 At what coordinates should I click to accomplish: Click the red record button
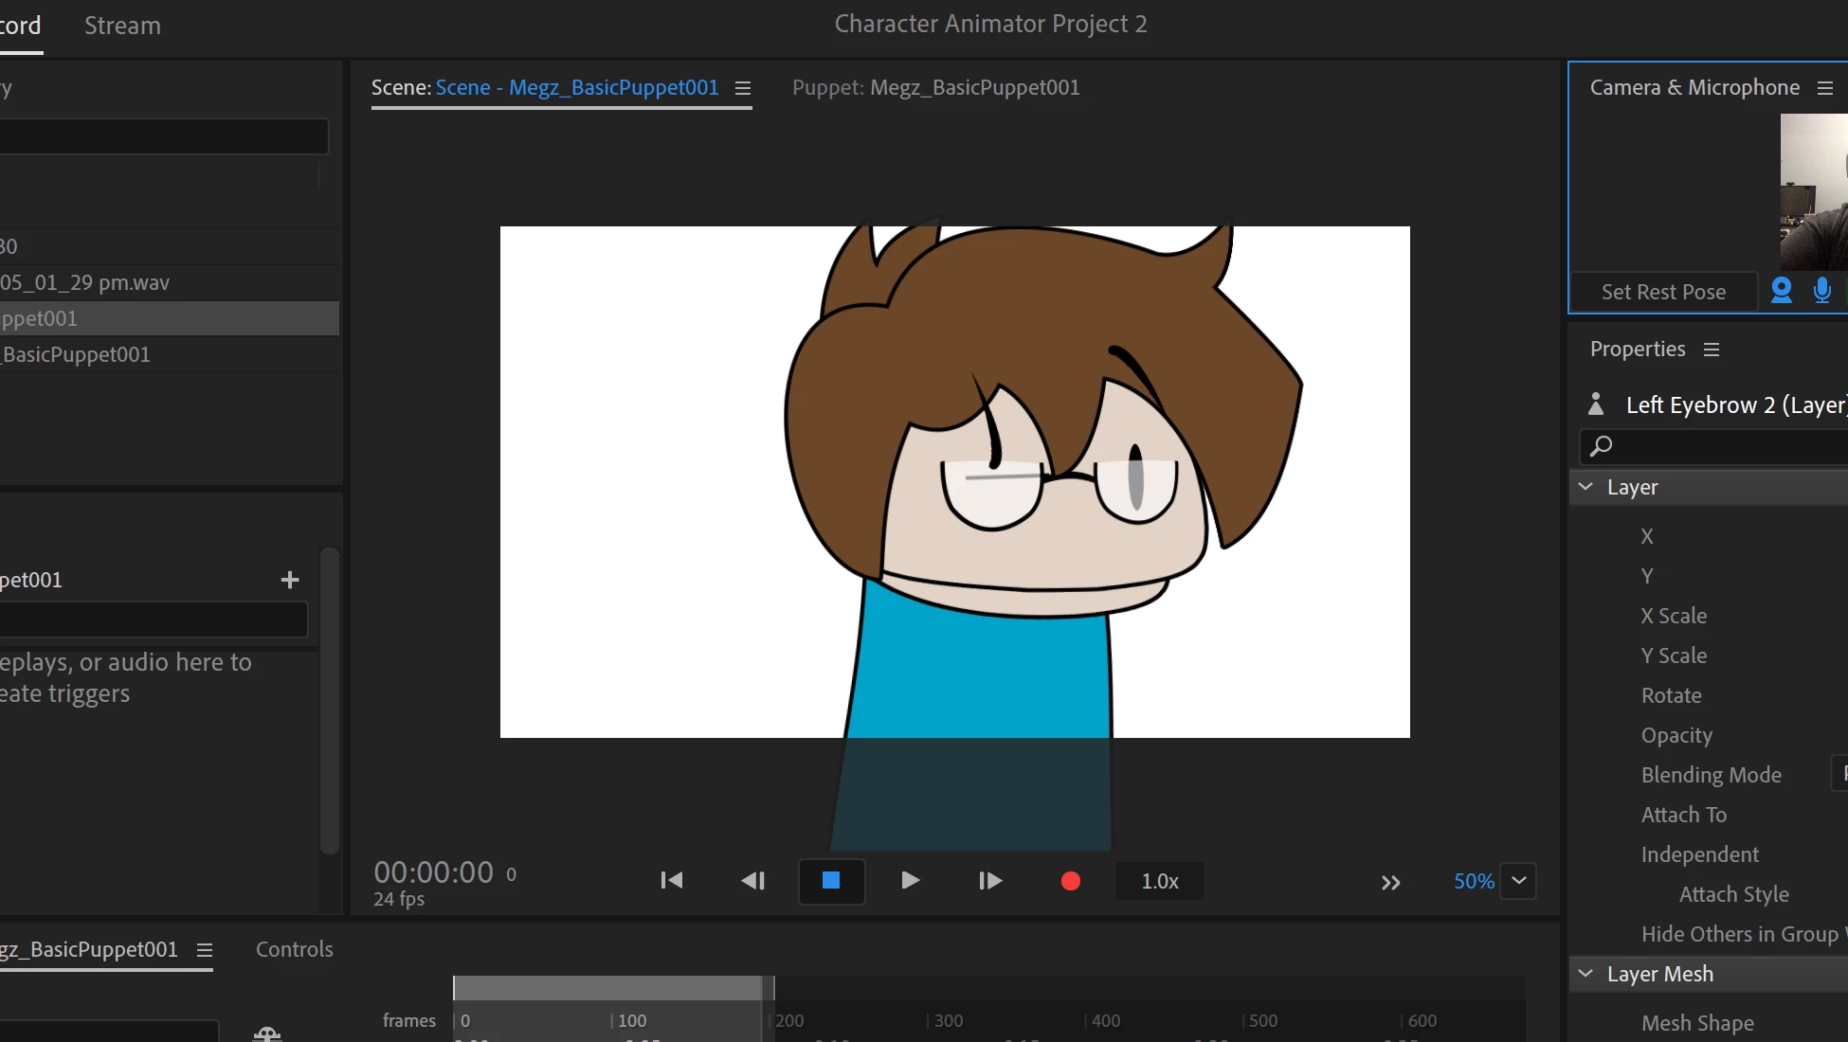[1071, 882]
